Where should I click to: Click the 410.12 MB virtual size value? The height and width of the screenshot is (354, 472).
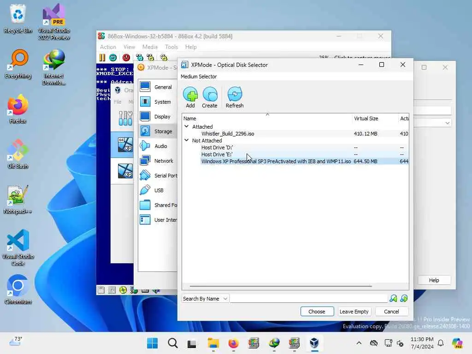click(x=366, y=134)
